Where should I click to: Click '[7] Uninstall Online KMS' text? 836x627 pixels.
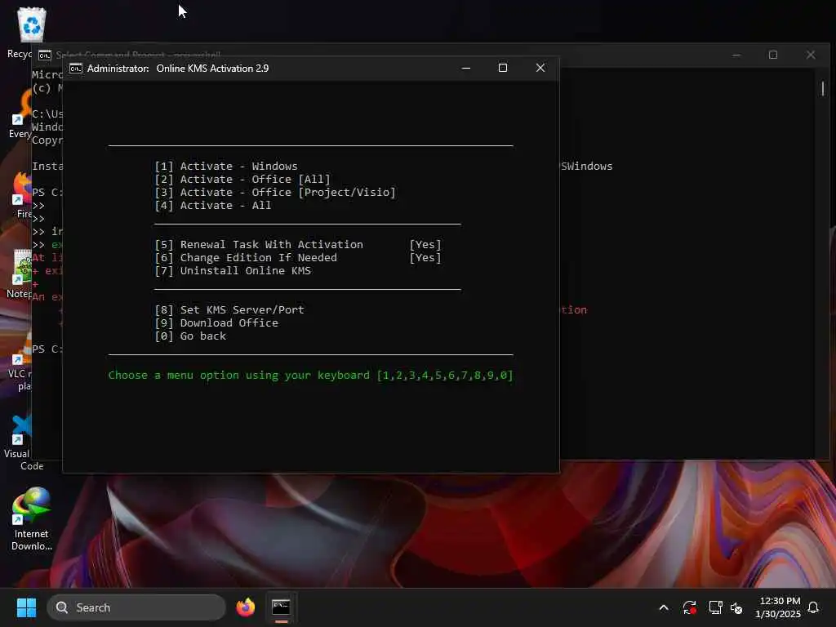(233, 271)
